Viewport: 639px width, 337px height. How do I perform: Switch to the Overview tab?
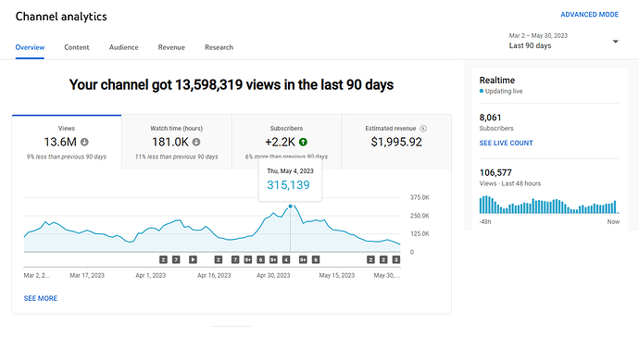pyautogui.click(x=30, y=47)
